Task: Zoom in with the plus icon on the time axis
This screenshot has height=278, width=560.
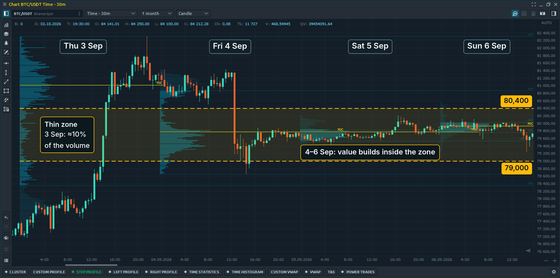Action: [x=555, y=261]
